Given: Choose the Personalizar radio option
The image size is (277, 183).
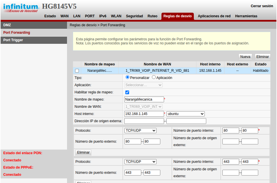Looking at the screenshot, I should point(128,78).
